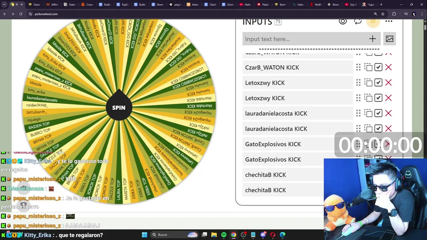
Task: Uncheck the lower Letoxzwy KICK checkbox
Action: pyautogui.click(x=378, y=98)
